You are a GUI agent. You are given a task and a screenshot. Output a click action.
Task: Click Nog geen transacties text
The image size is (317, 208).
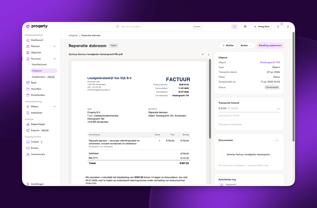click(230, 124)
